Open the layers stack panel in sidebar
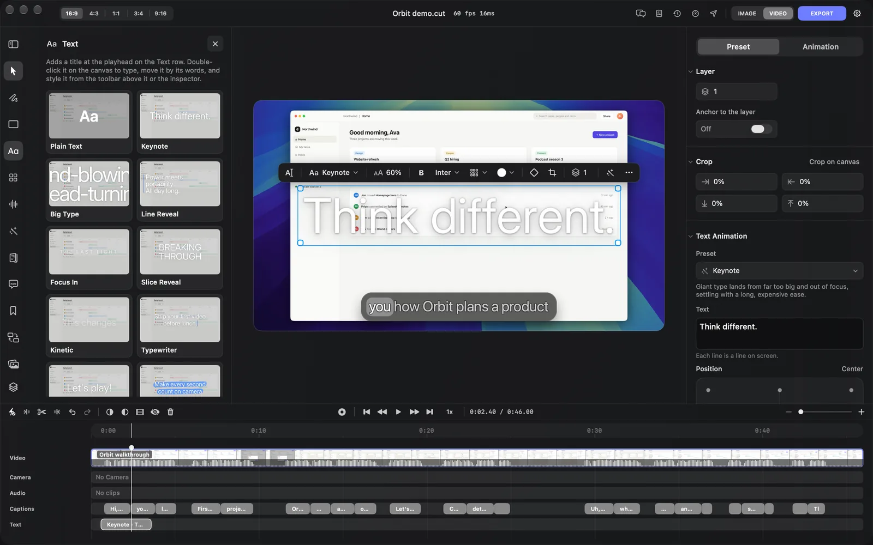The height and width of the screenshot is (545, 873). 13,387
